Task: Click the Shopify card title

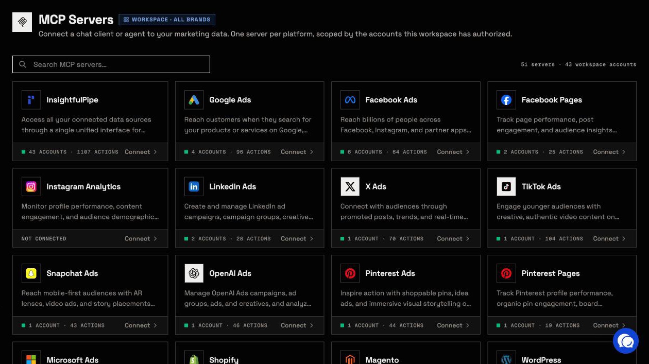Action: coord(224,360)
